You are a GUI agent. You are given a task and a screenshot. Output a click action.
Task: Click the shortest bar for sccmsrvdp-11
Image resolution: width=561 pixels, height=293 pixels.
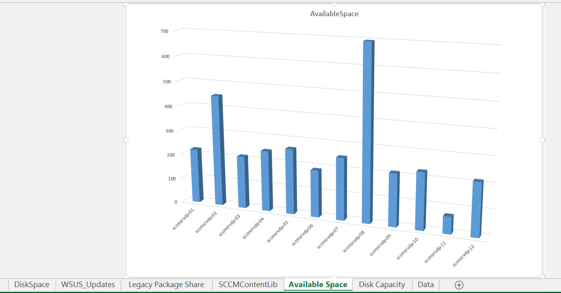click(447, 225)
